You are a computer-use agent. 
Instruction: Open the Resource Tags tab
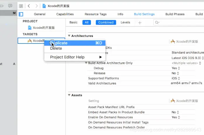[96, 14]
